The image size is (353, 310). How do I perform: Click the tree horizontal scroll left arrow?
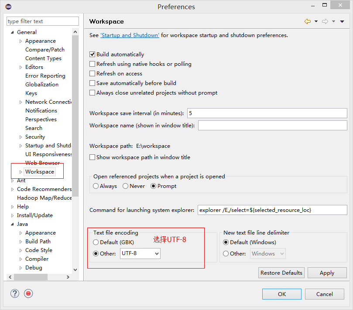point(10,277)
